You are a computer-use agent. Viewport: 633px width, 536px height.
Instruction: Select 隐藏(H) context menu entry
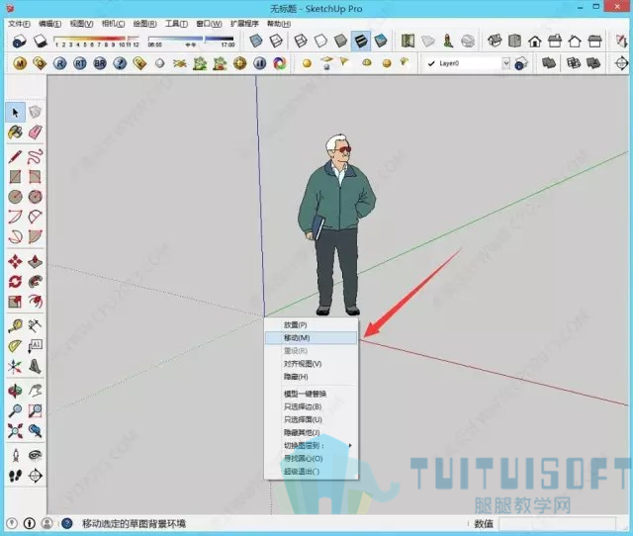[312, 377]
